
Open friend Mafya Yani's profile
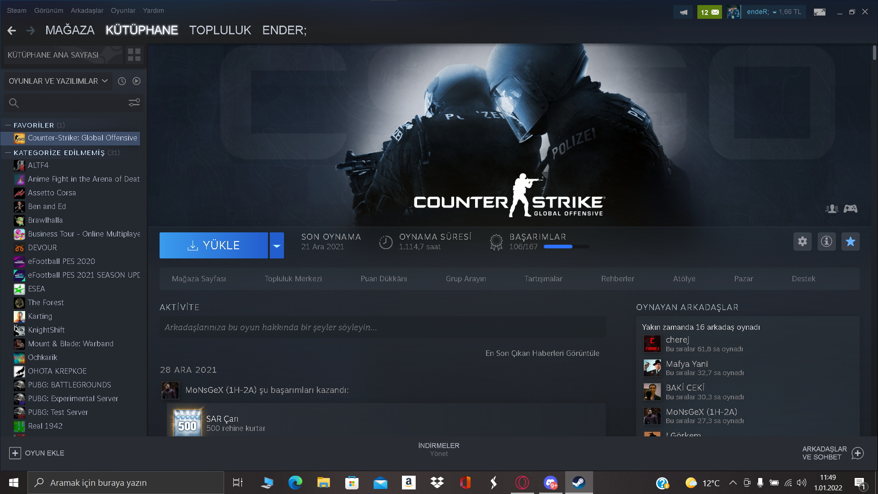pyautogui.click(x=747, y=368)
